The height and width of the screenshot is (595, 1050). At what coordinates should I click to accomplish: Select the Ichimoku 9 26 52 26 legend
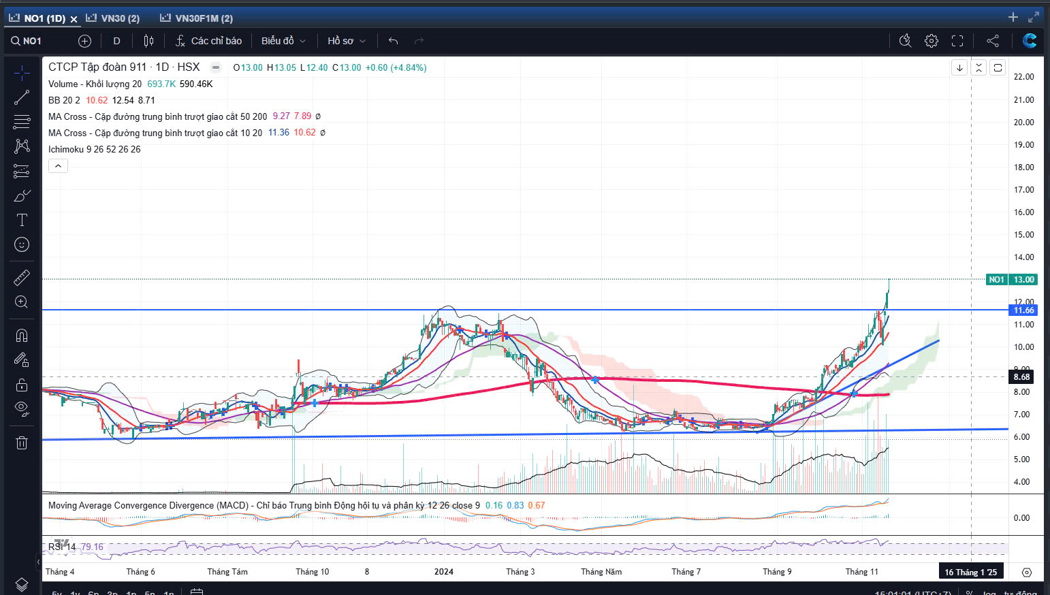[94, 149]
